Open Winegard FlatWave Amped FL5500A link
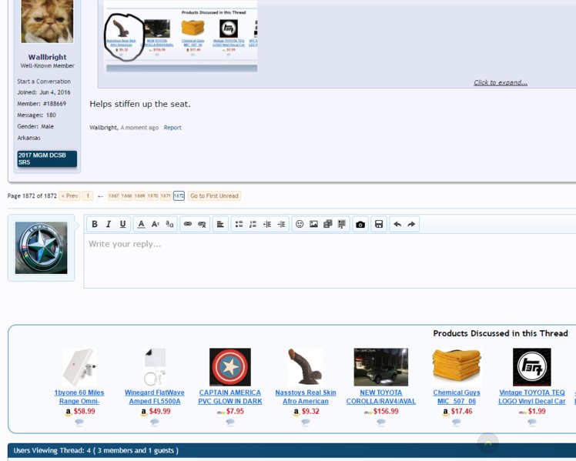This screenshot has width=576, height=461. coord(155,397)
